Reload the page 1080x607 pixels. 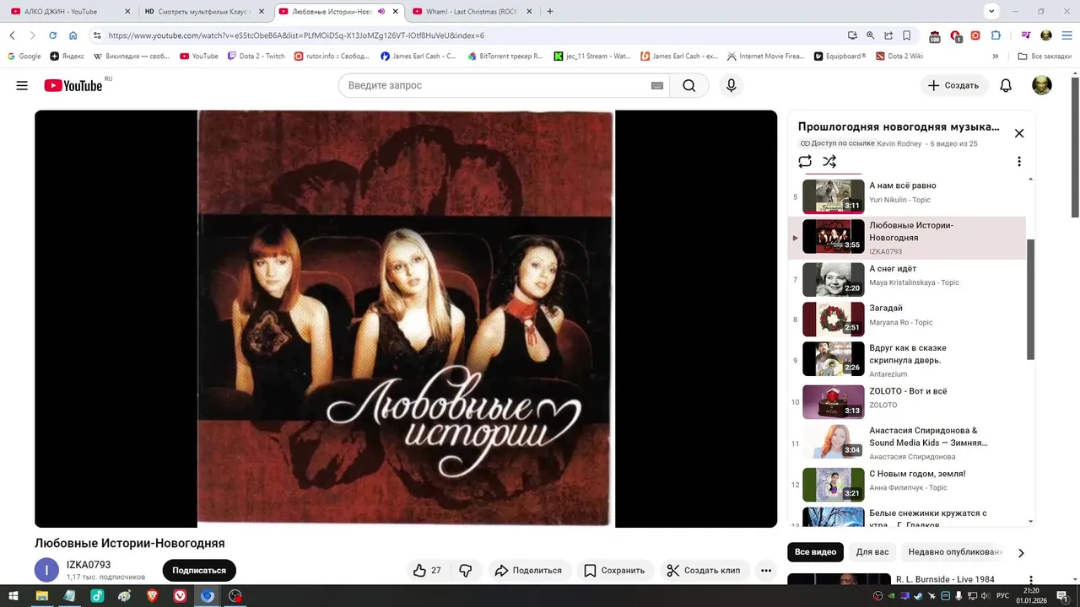tap(52, 35)
